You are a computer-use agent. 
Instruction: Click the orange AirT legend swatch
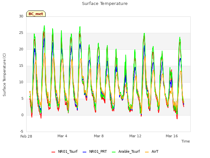[x=147, y=152]
